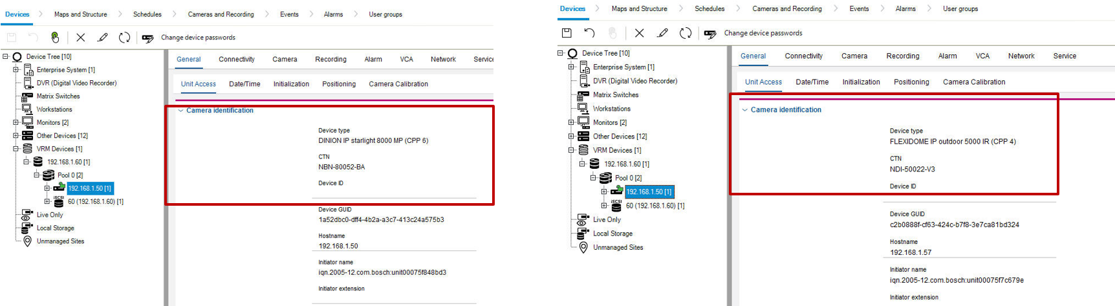Open Camera Calibration subtab in left window

398,84
